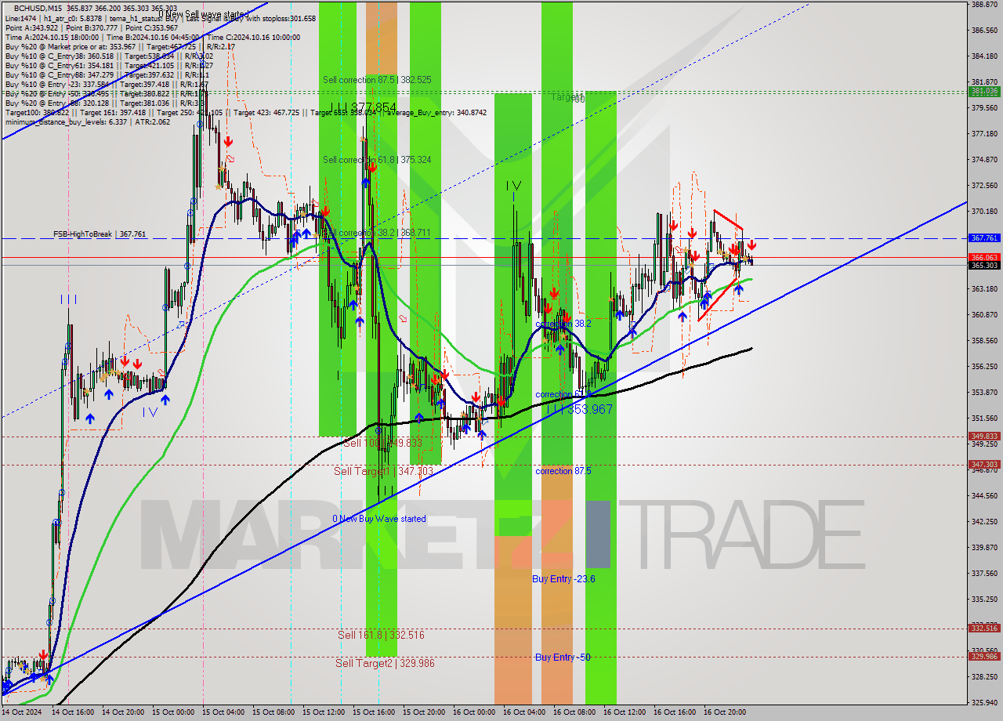The image size is (1003, 721).
Task: Click the 347.303 red price tag
Action: (x=984, y=465)
